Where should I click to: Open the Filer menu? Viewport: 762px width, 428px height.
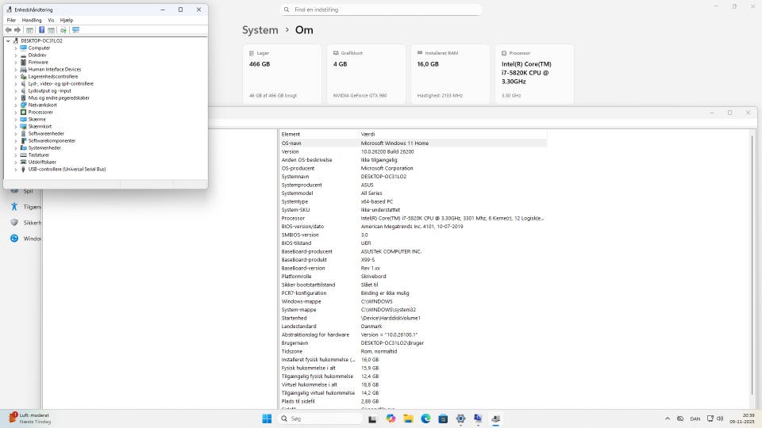click(x=11, y=20)
